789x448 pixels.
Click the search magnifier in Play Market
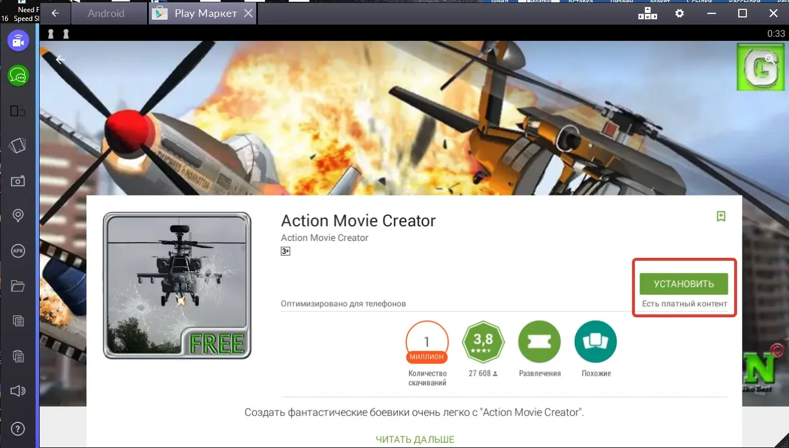(770, 59)
